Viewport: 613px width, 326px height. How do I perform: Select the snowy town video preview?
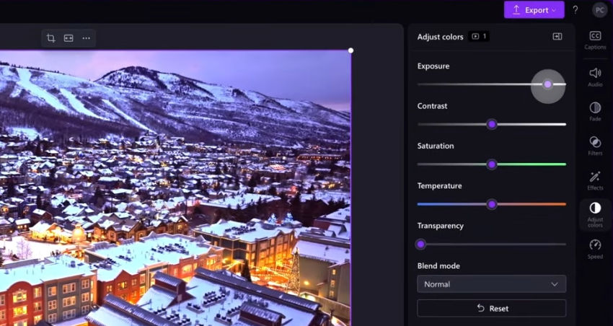point(175,188)
